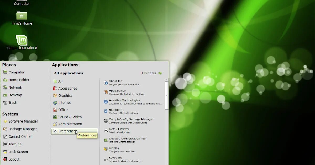The image size is (315, 165).
Task: Click the Administration tools category icon
Action: click(55, 124)
